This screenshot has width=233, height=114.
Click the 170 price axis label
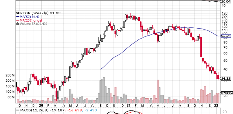point(224,13)
